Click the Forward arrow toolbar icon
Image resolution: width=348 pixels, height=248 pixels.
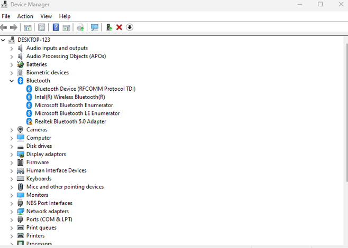[x=14, y=27]
